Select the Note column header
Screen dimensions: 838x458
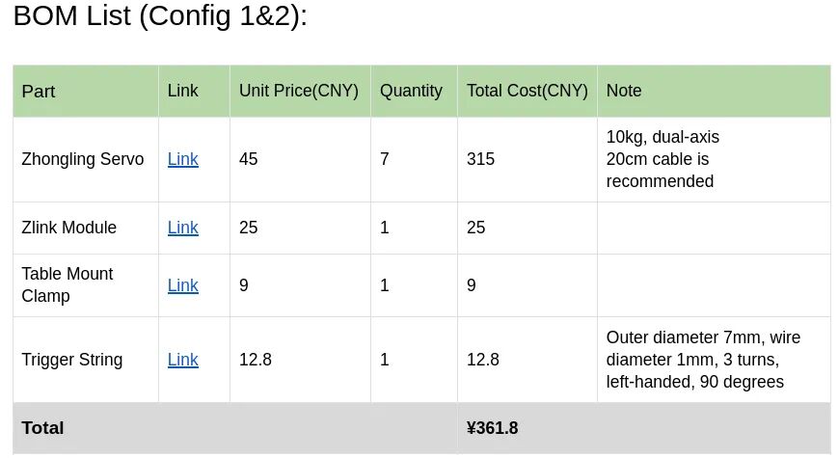(x=624, y=91)
